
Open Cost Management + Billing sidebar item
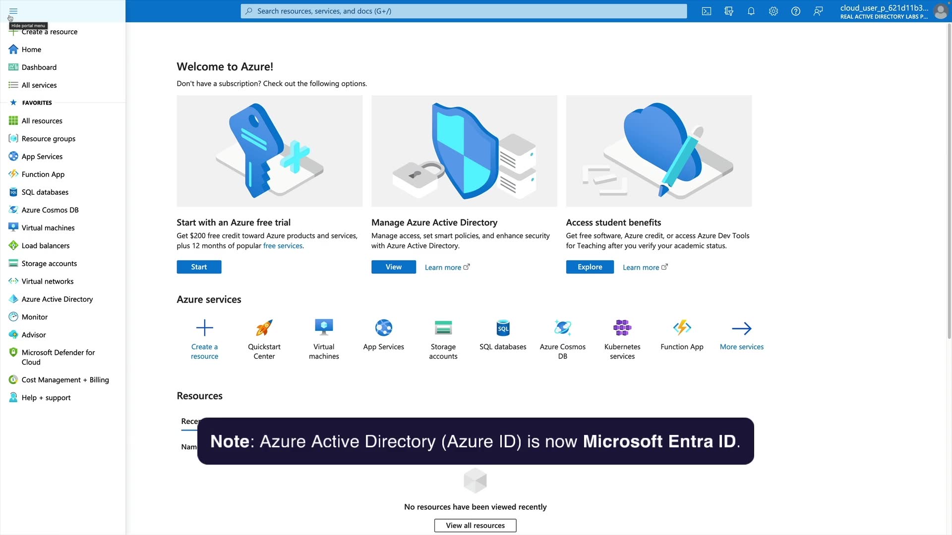65,380
